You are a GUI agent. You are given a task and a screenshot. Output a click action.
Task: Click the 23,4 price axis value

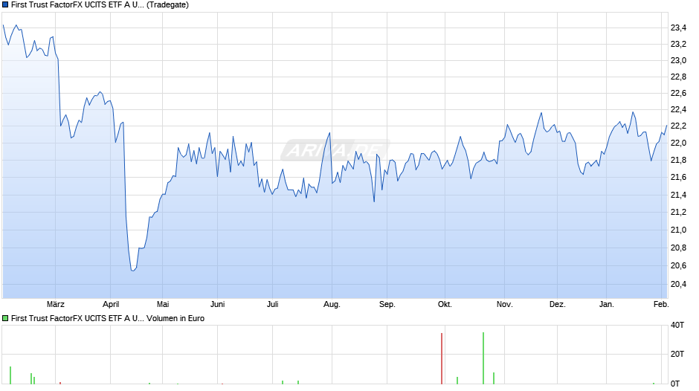[678, 28]
